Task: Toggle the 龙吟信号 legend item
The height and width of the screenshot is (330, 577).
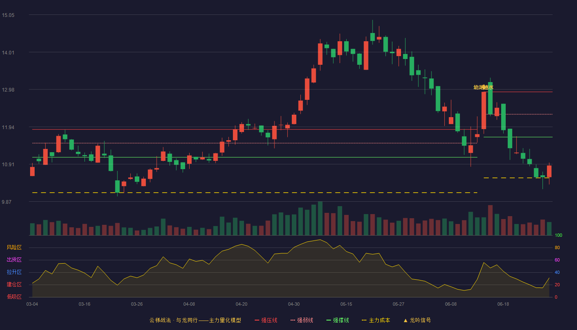Action: point(417,320)
